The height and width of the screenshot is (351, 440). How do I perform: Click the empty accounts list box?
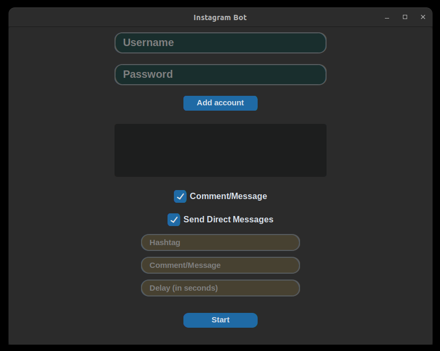tap(221, 150)
